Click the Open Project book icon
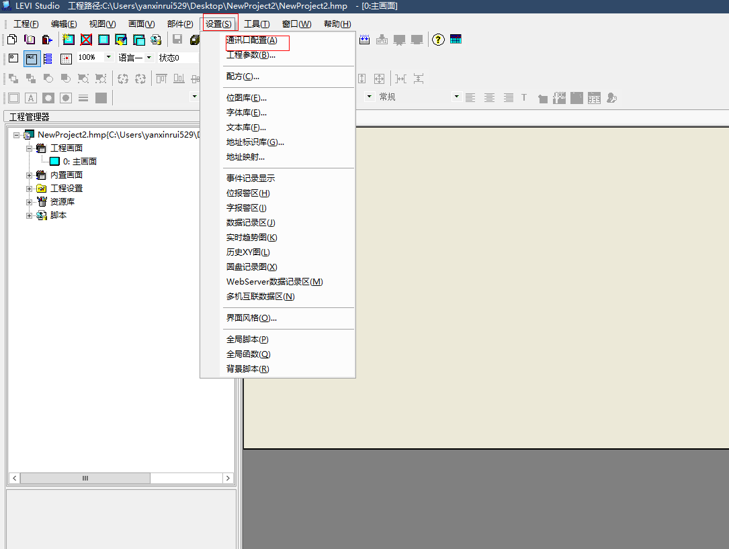The width and height of the screenshot is (729, 549). (x=30, y=40)
